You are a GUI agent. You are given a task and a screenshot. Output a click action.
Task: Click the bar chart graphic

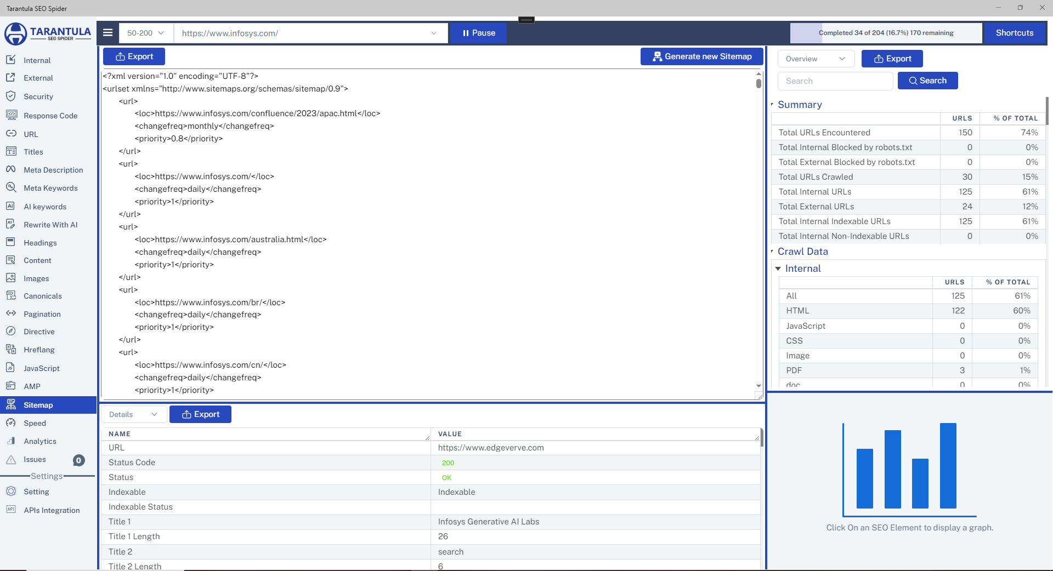(909, 470)
